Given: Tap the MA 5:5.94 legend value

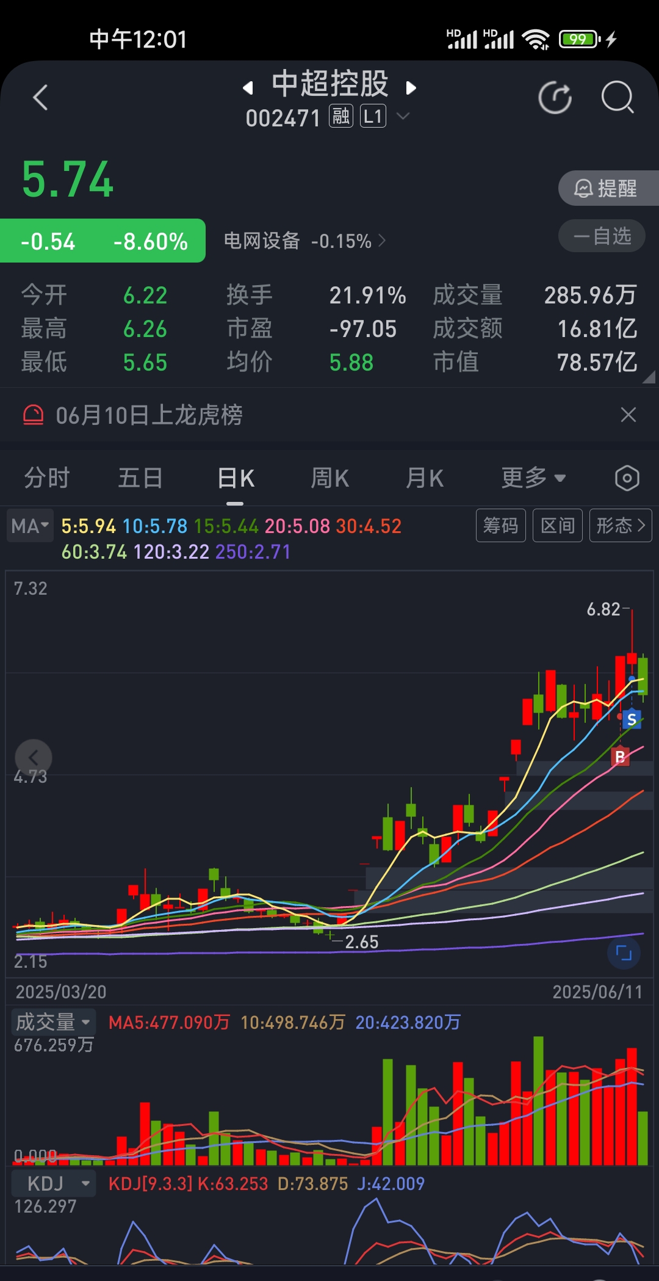Looking at the screenshot, I should pyautogui.click(x=88, y=526).
